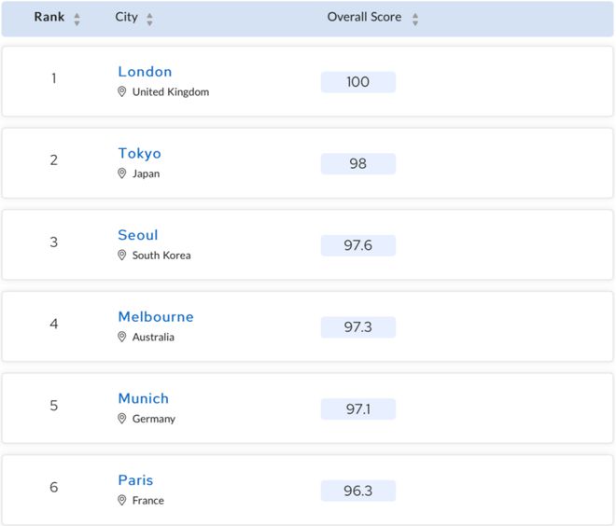Open the Paris city link
The width and height of the screenshot is (616, 526).
click(135, 480)
